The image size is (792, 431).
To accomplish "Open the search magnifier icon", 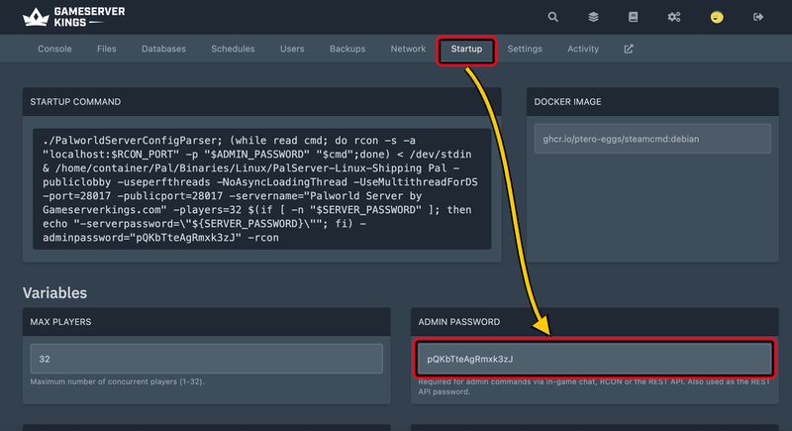I will (553, 17).
